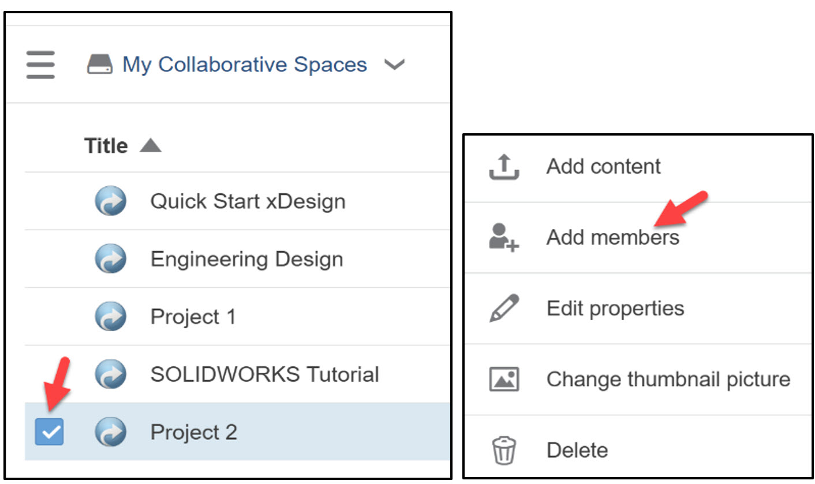Open the Engineering Design collaborative space
Viewport: 815px width, 484px height.
[x=246, y=258]
